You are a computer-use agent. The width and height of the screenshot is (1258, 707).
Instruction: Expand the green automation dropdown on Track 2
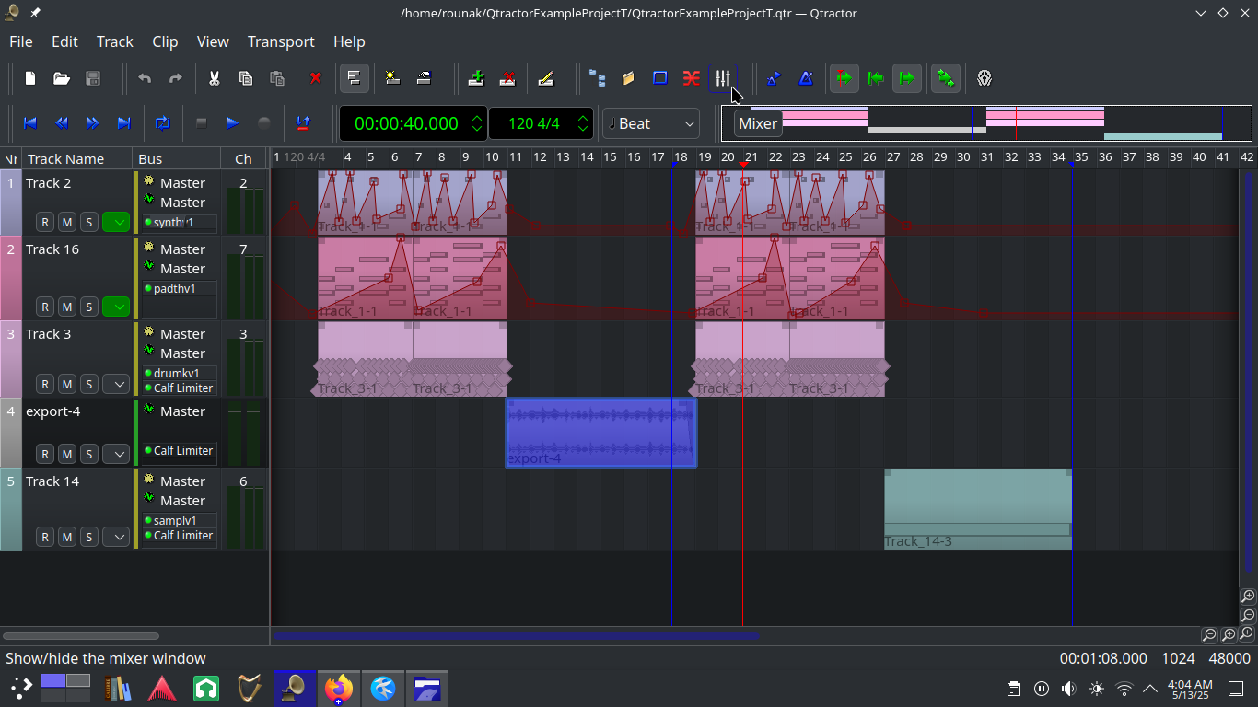click(116, 222)
